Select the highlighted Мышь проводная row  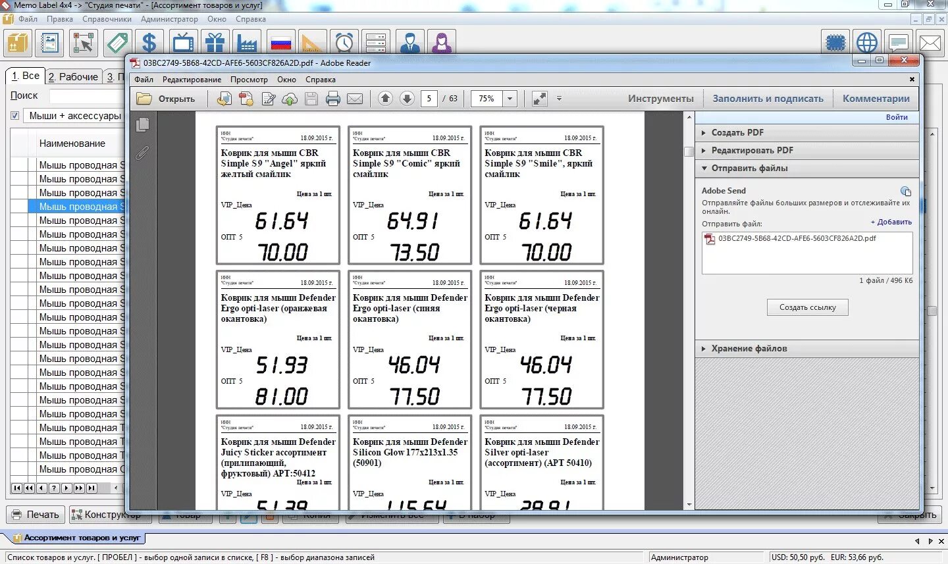[x=76, y=207]
